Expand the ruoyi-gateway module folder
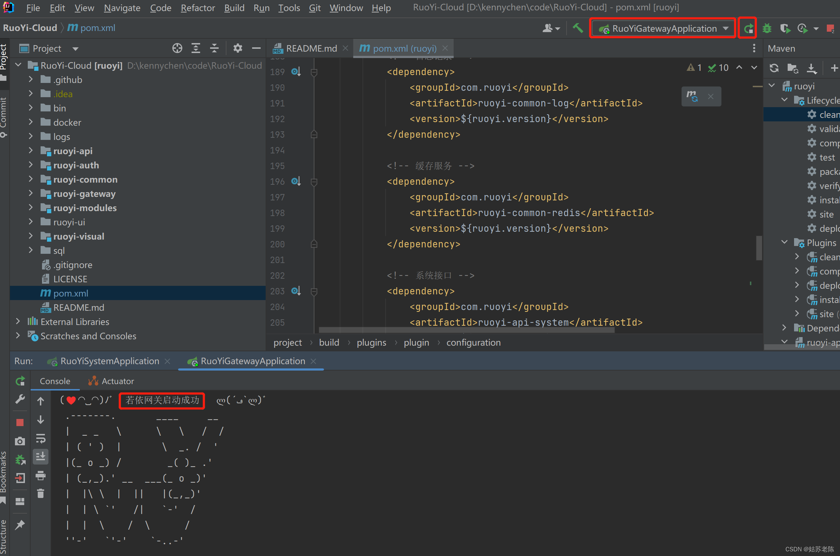 pos(31,193)
